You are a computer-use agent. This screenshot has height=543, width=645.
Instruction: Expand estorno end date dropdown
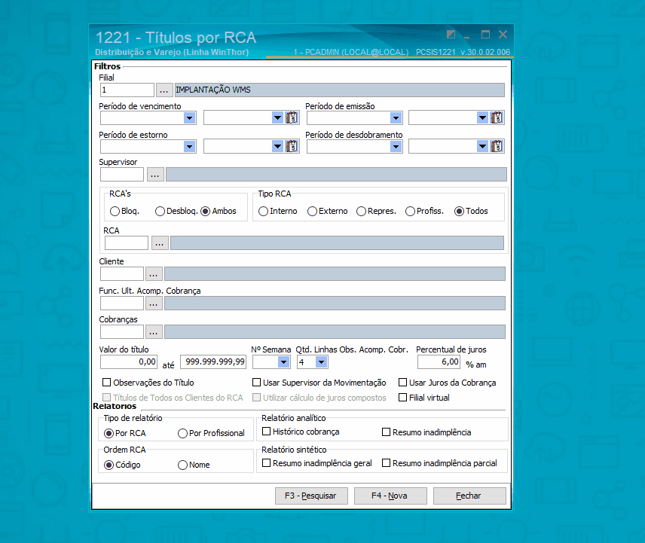[277, 146]
